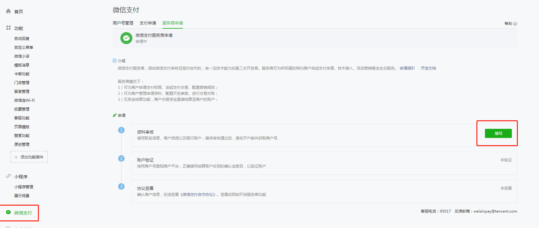Click the green WeChat Pay logo
The height and width of the screenshot is (228, 539).
(x=126, y=38)
